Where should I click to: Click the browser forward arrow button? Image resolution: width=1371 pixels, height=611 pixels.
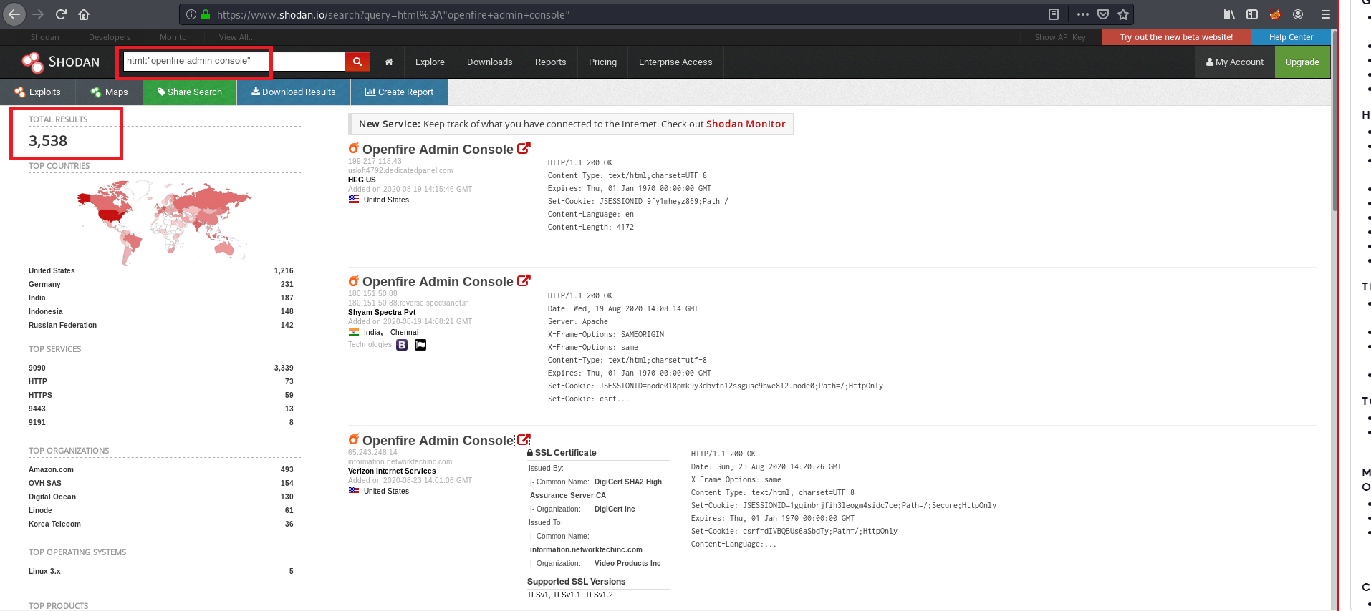point(38,14)
